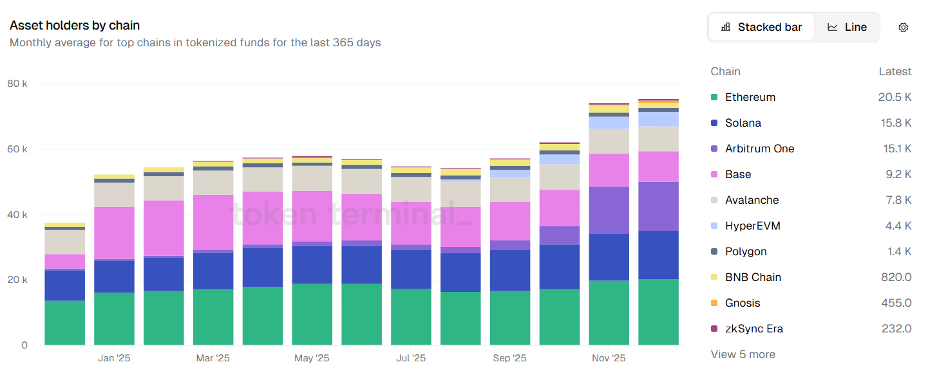This screenshot has height=371, width=928.
Task: Click the Base pink color dot
Action: (x=714, y=174)
